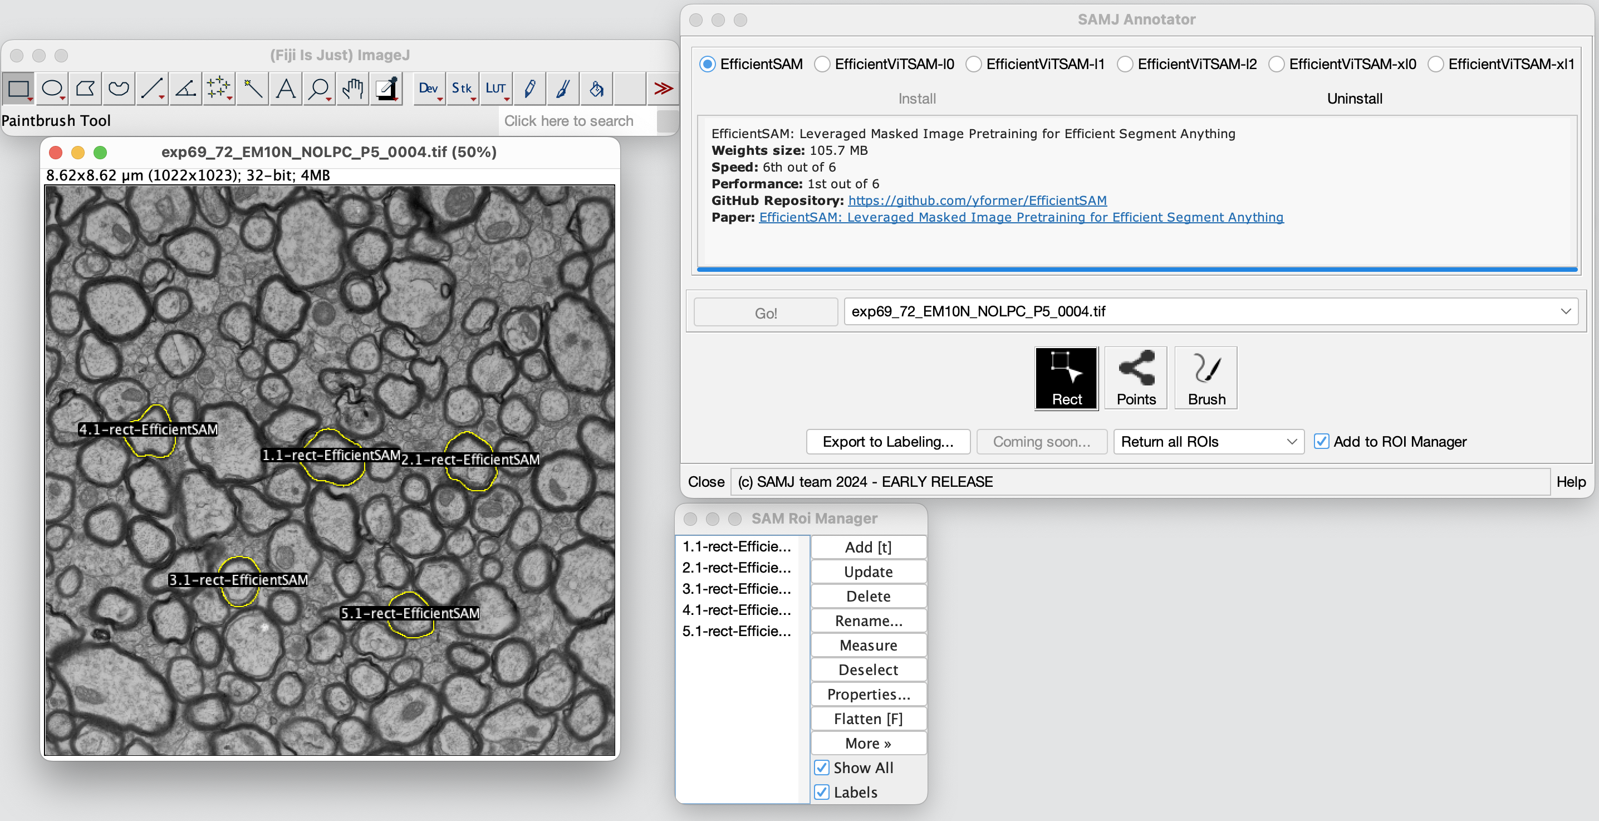Select the EfficientViTSAM-xl0 model
Image resolution: width=1599 pixels, height=821 pixels.
coord(1343,64)
